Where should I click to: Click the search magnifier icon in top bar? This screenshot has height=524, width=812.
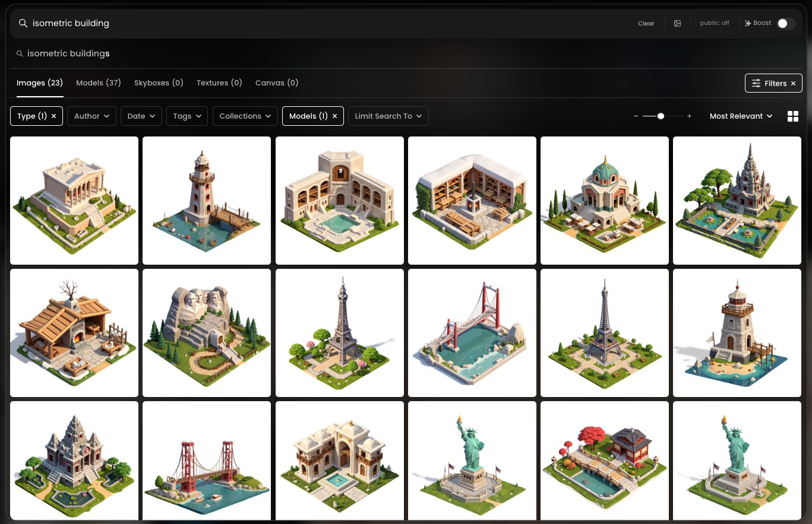coord(23,24)
